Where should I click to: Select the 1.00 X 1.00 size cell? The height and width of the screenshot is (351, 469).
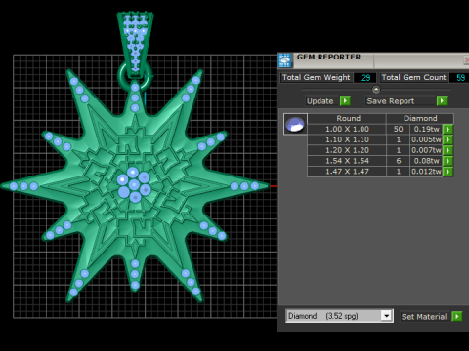coord(347,129)
